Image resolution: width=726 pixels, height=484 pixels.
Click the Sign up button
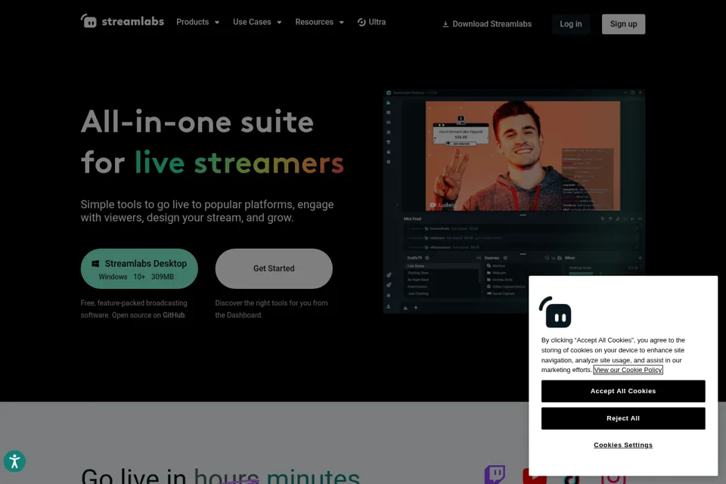coord(623,24)
